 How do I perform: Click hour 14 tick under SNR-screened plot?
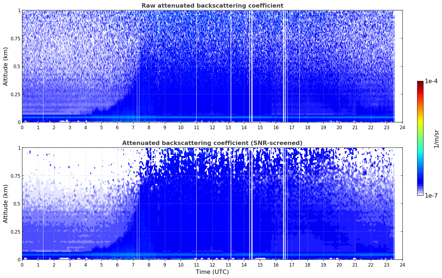tap(244, 265)
